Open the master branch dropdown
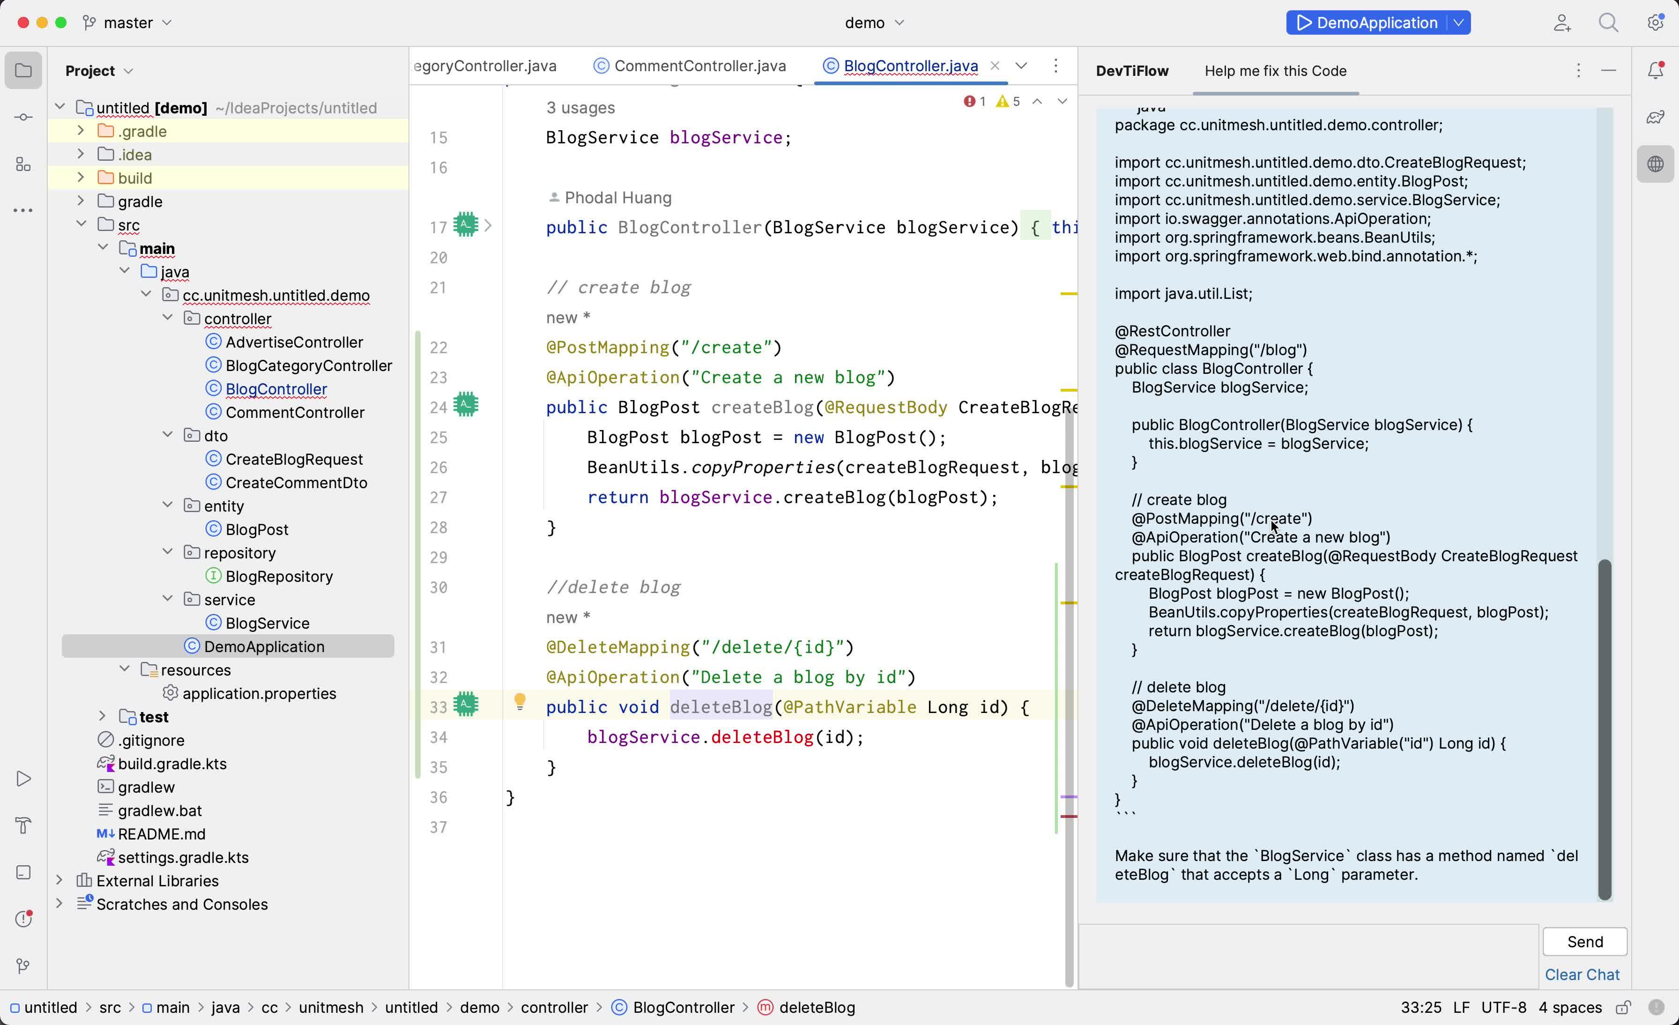This screenshot has width=1679, height=1025. coord(128,23)
